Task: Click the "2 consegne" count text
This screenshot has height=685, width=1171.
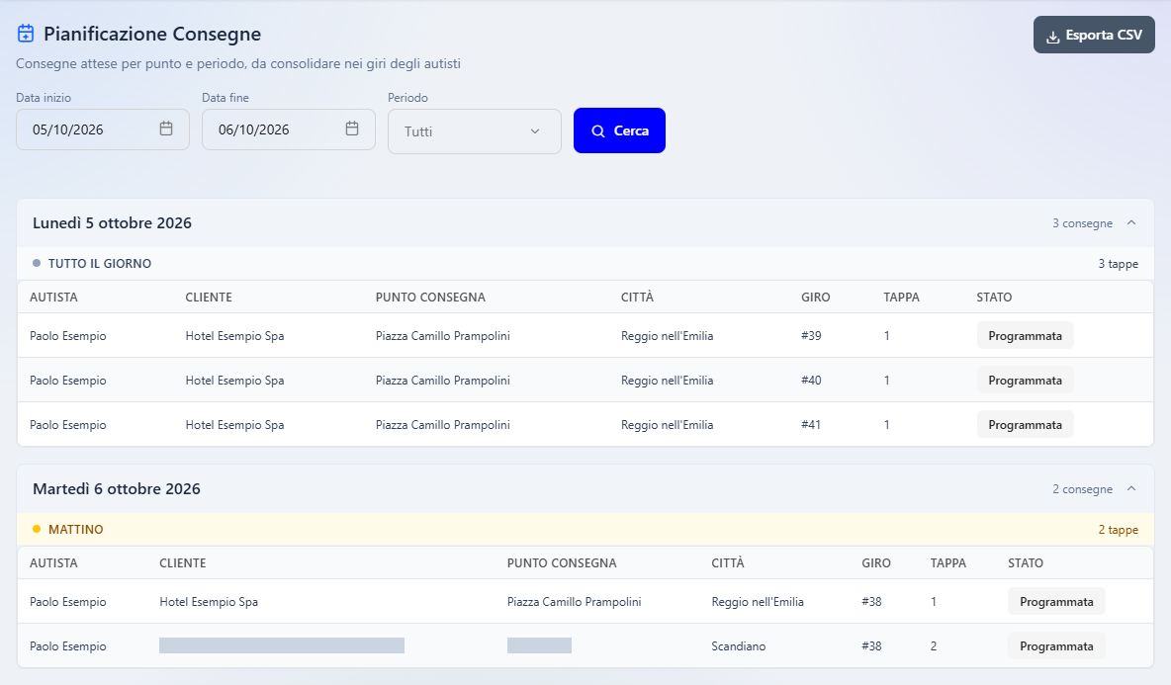Action: point(1082,488)
